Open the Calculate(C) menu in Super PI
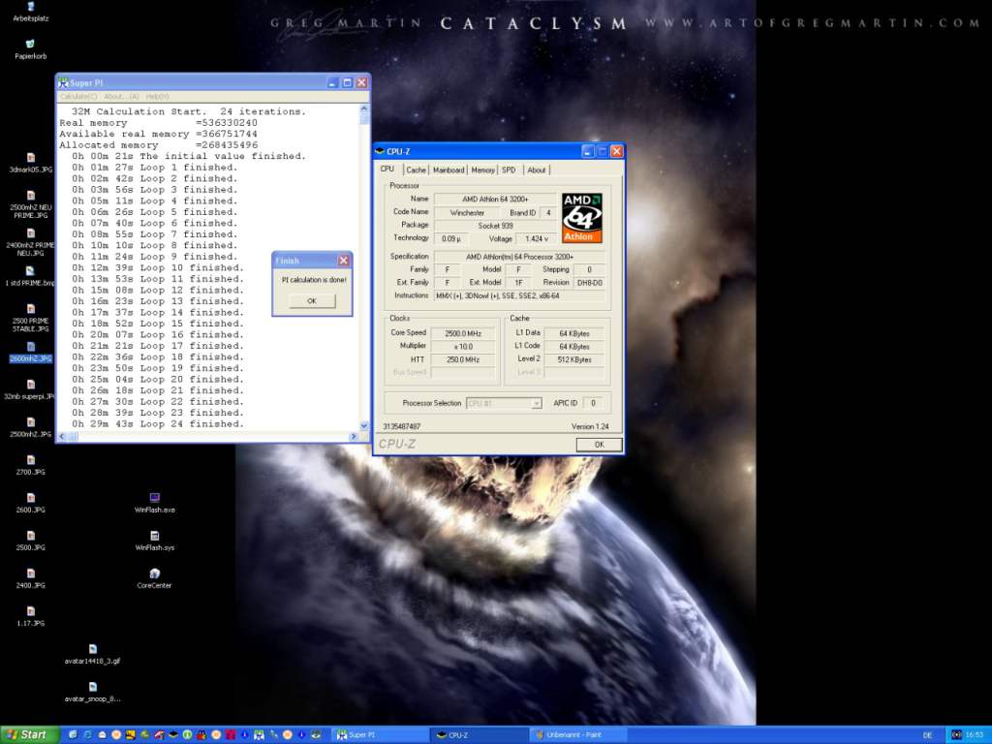The image size is (992, 744). (78, 96)
